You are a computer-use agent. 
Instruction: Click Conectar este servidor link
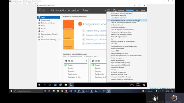click(96, 43)
